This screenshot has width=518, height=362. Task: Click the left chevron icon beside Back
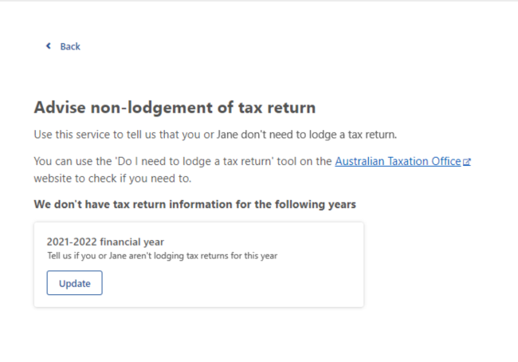49,46
